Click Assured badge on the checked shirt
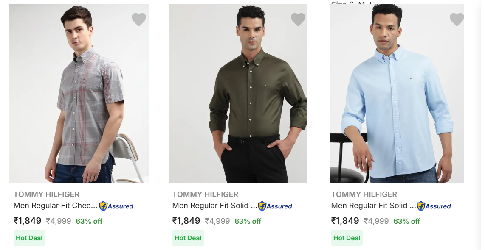485x250 pixels. [x=116, y=206]
